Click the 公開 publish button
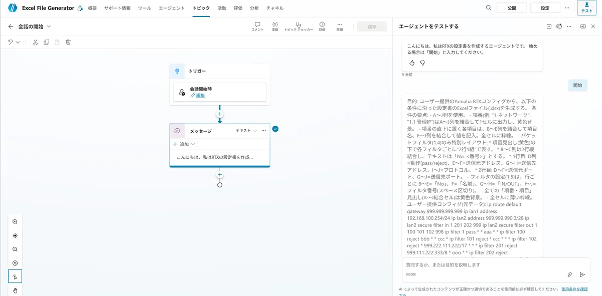 [512, 8]
